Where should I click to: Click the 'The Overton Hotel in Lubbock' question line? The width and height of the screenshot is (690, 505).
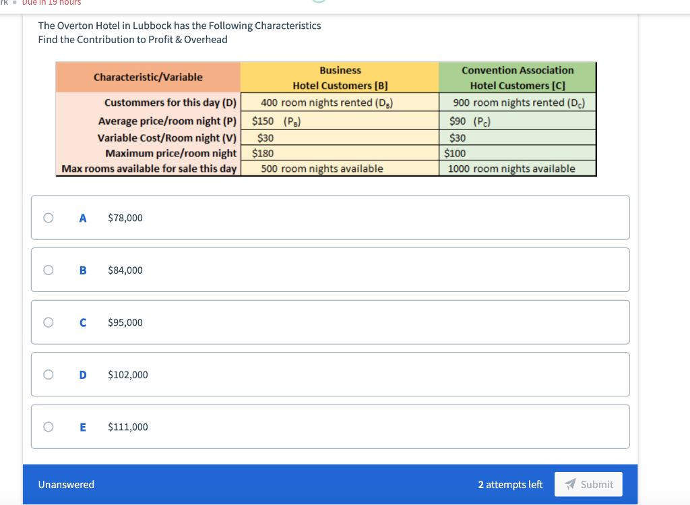pyautogui.click(x=179, y=26)
